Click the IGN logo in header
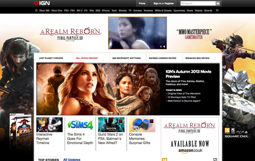This screenshot has height=161, width=255. coord(42,3)
